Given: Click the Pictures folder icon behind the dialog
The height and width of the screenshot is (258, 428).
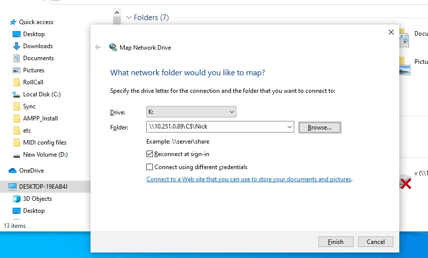Looking at the screenshot, I should pyautogui.click(x=405, y=66).
